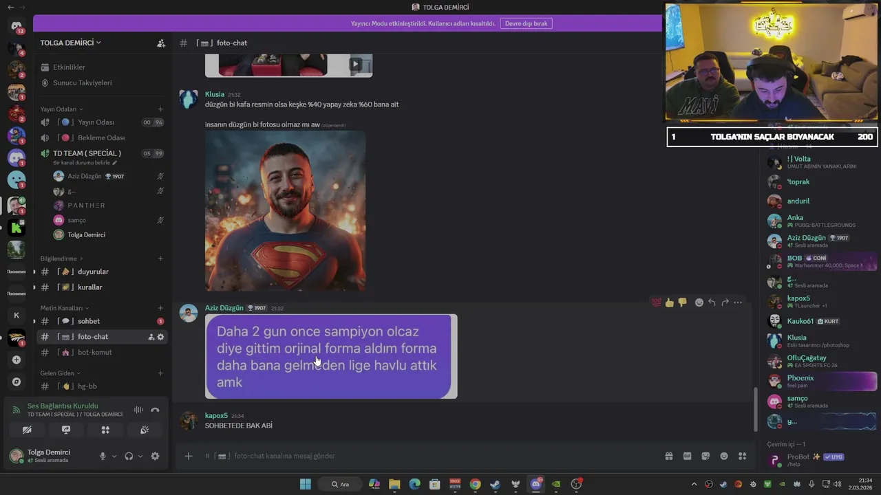React with thumbs up on Aziz's message
The image size is (881, 495).
(669, 302)
